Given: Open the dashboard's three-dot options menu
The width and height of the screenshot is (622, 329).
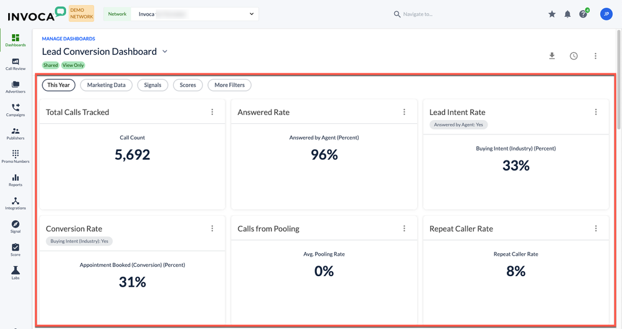Looking at the screenshot, I should 595,56.
